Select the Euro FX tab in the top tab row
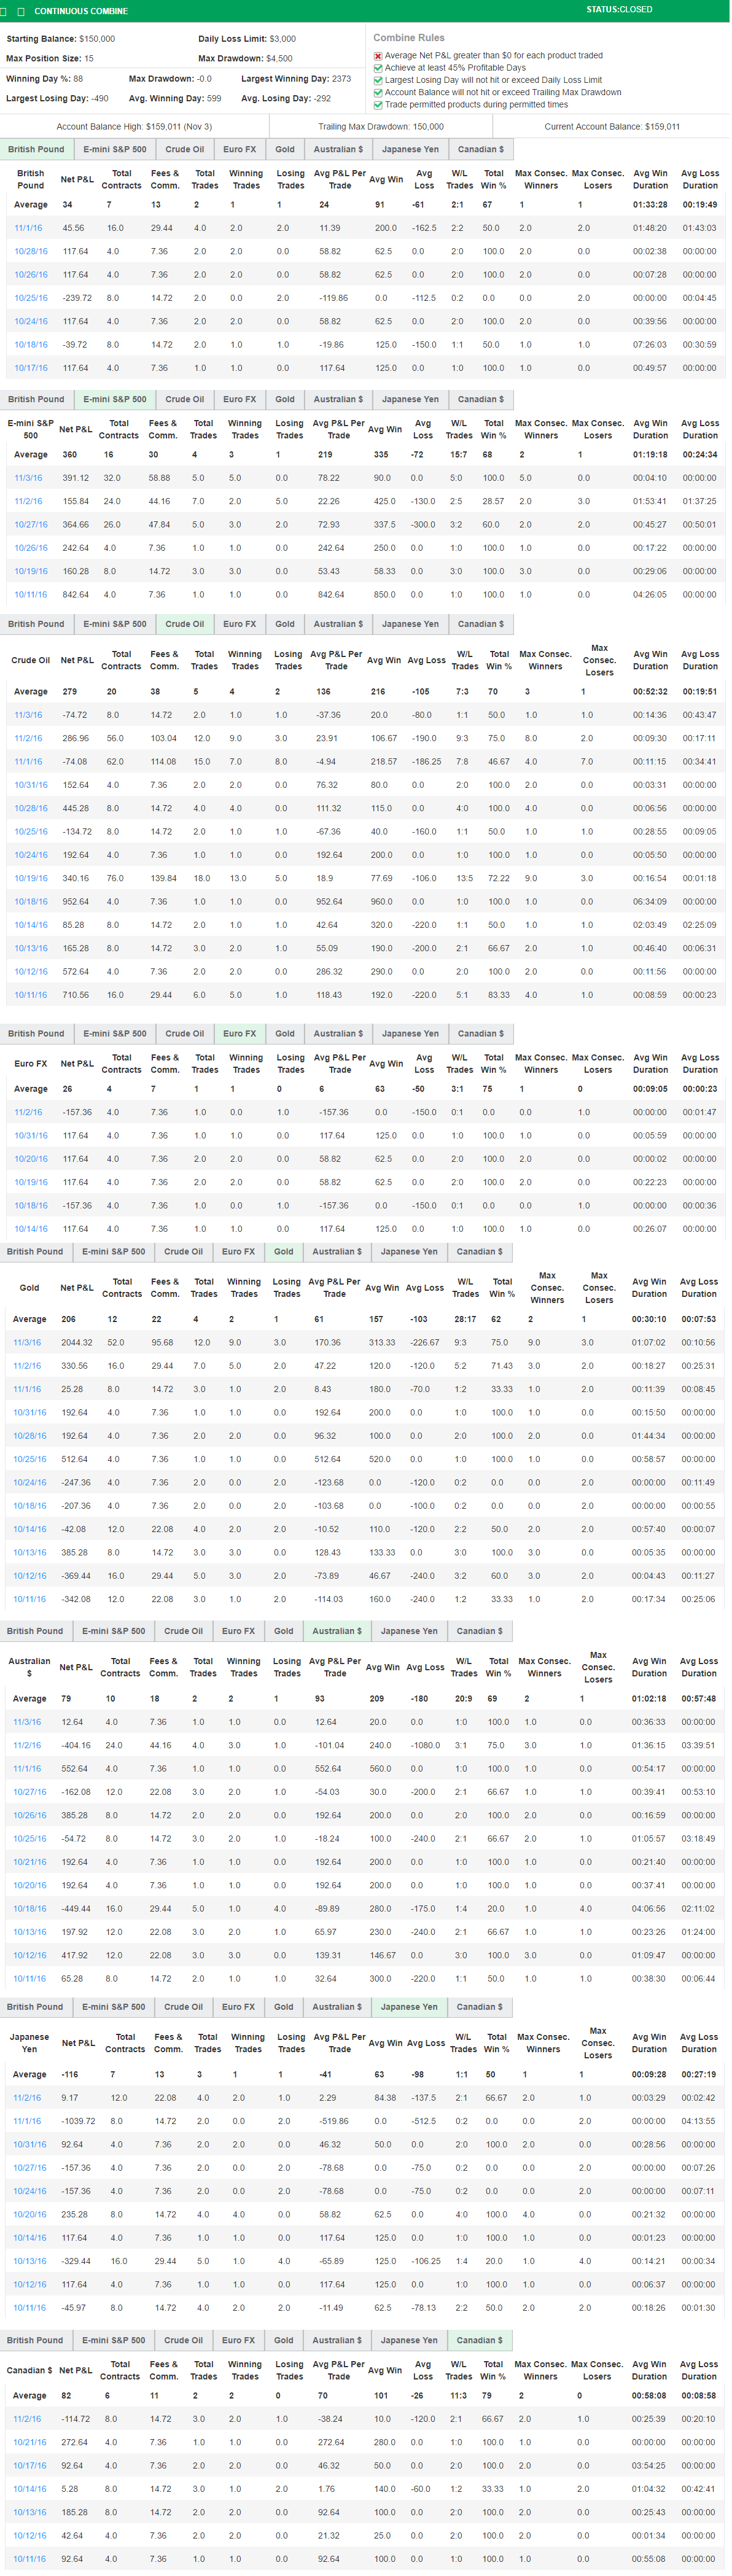 [x=239, y=150]
